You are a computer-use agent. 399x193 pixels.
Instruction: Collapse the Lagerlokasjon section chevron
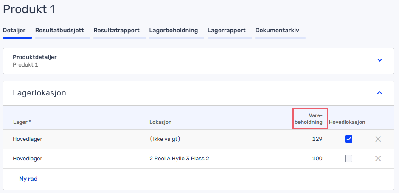coord(379,92)
